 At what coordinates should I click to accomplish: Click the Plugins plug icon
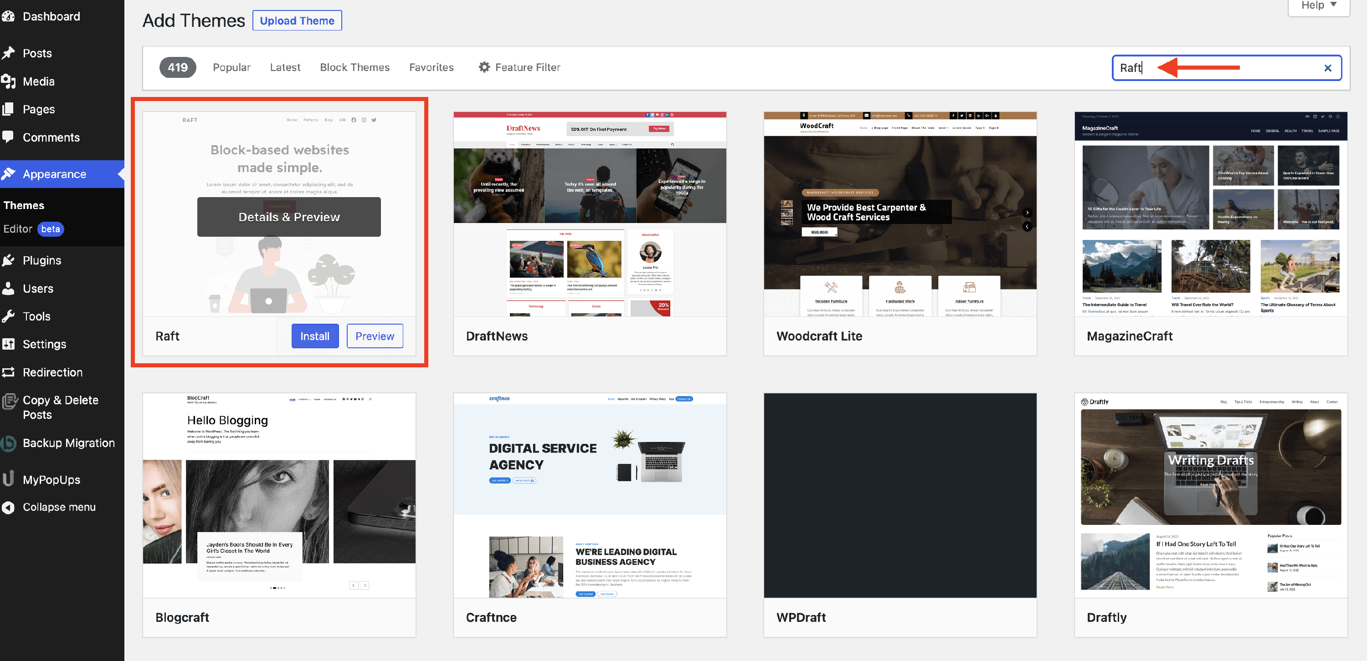(x=9, y=260)
